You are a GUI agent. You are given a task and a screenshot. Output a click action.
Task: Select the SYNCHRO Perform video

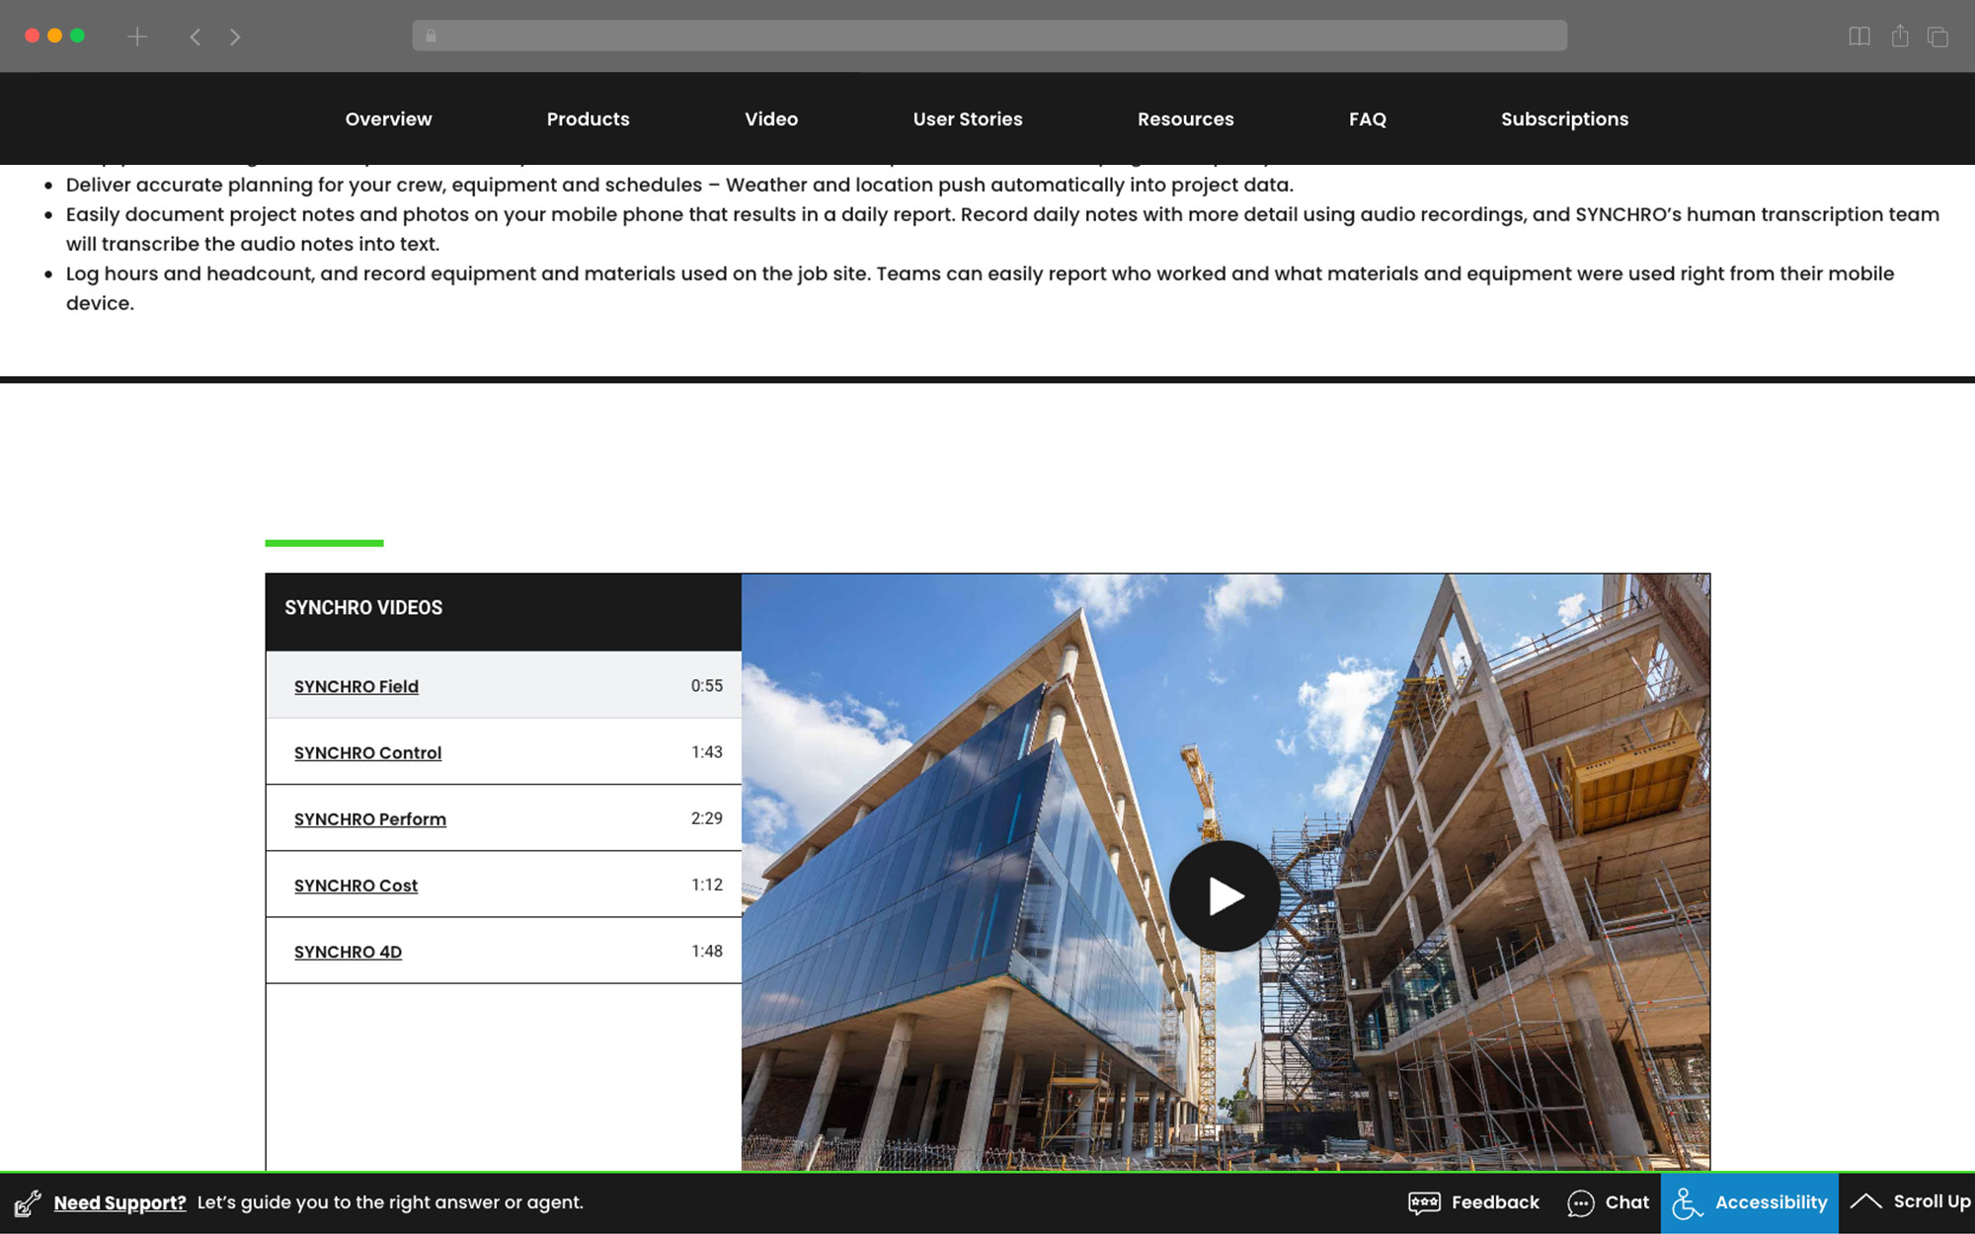[369, 818]
